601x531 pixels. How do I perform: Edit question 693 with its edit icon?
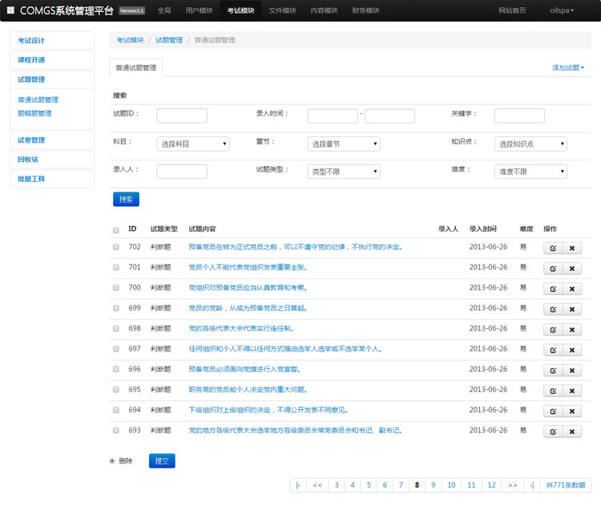click(553, 432)
